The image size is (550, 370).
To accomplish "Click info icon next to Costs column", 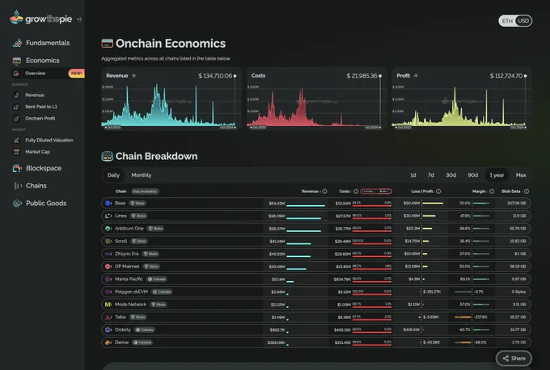I will coord(356,191).
